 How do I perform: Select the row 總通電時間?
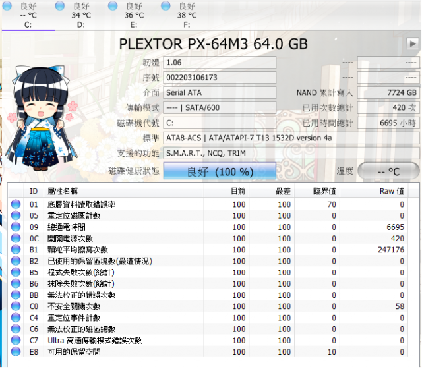pos(208,227)
